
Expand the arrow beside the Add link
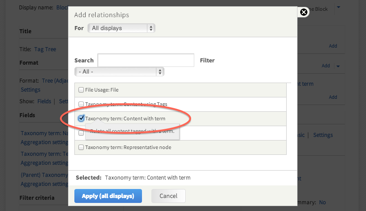pos(338,66)
